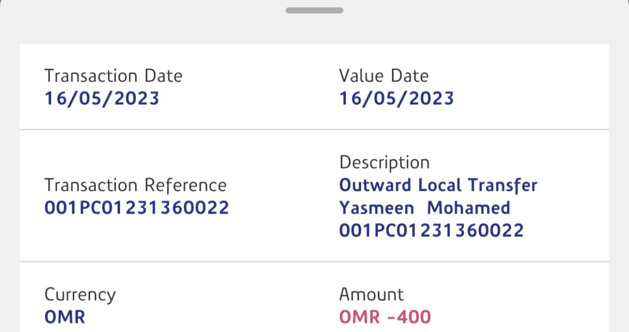
Task: Click the name Mohamed in the description
Action: click(x=468, y=208)
